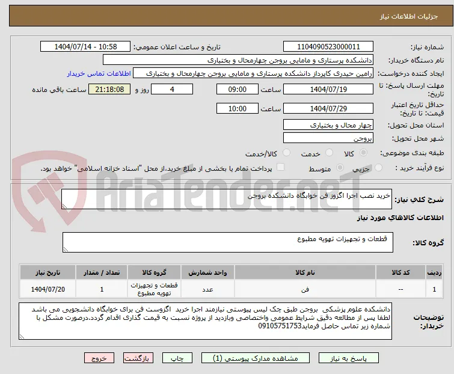
Task: Click the delivery city field بروجن
Action: 328,138
